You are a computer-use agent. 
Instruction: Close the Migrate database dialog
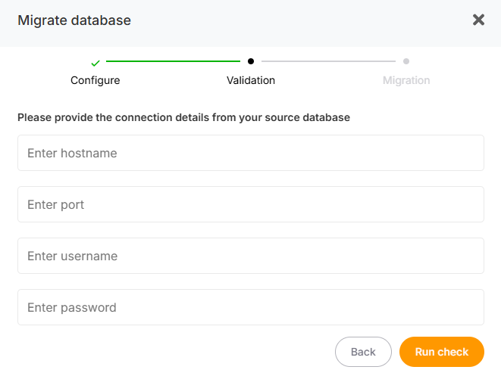(x=478, y=20)
